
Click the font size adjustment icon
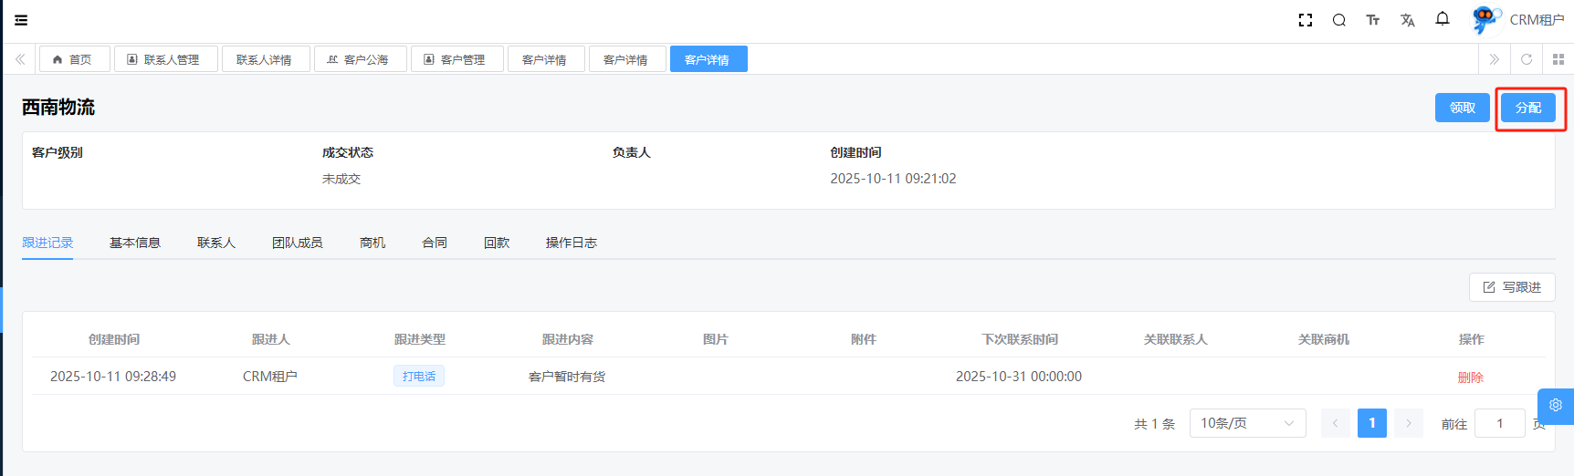1373,20
